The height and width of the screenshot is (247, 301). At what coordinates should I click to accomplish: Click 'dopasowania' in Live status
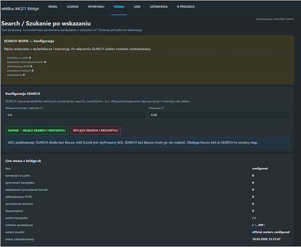(14, 211)
